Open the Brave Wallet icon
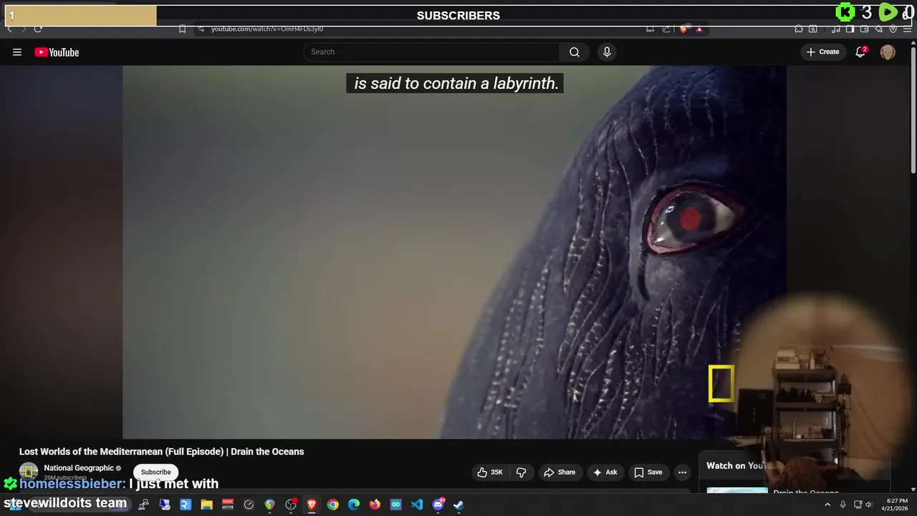 pyautogui.click(x=864, y=29)
